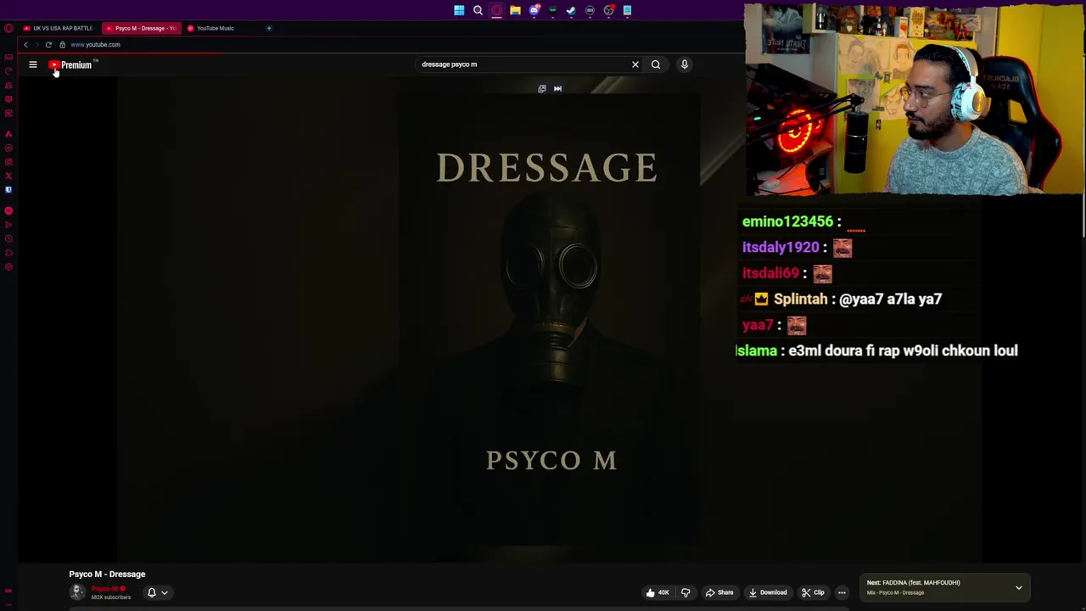Click the video title 'Psyco M - Dressage'

click(107, 575)
